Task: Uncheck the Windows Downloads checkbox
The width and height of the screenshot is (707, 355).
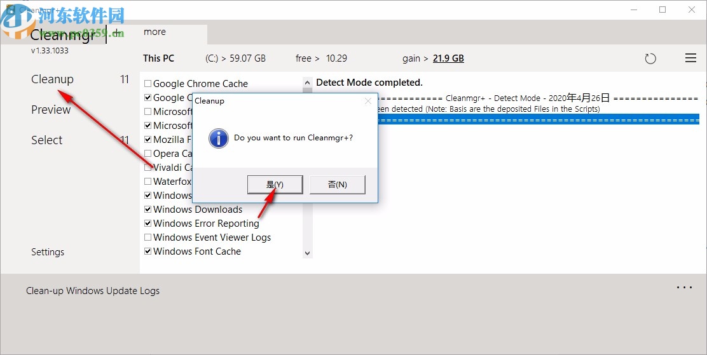Action: [148, 210]
